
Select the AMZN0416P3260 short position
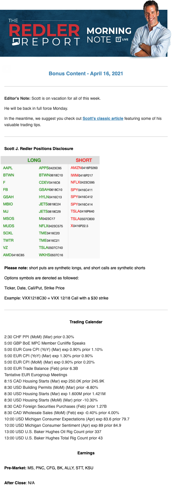(84, 168)
